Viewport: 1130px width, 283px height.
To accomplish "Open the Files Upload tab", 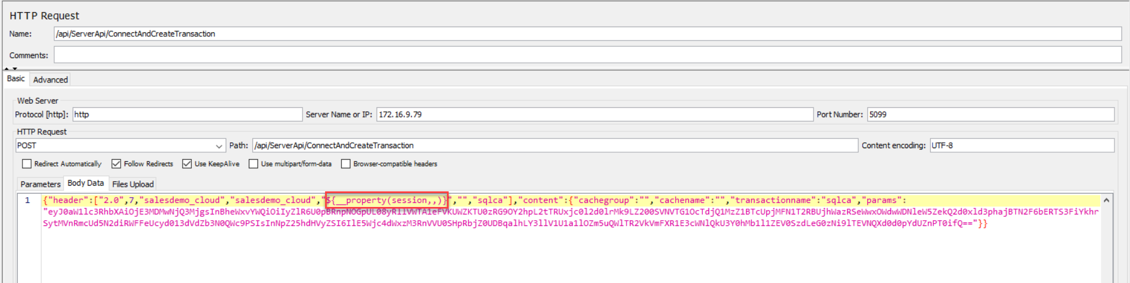I will coord(133,184).
